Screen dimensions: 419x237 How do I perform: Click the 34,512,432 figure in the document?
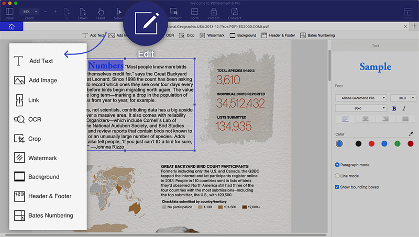pyautogui.click(x=240, y=103)
